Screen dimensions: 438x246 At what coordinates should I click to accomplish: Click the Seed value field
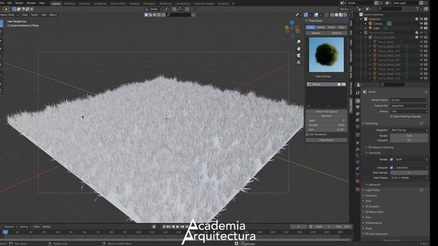click(x=326, y=120)
